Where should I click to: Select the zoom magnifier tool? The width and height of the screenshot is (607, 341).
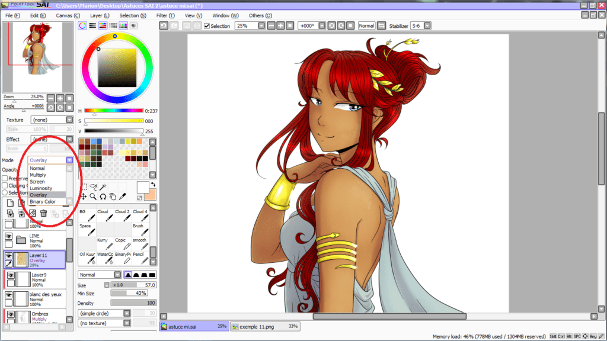93,197
